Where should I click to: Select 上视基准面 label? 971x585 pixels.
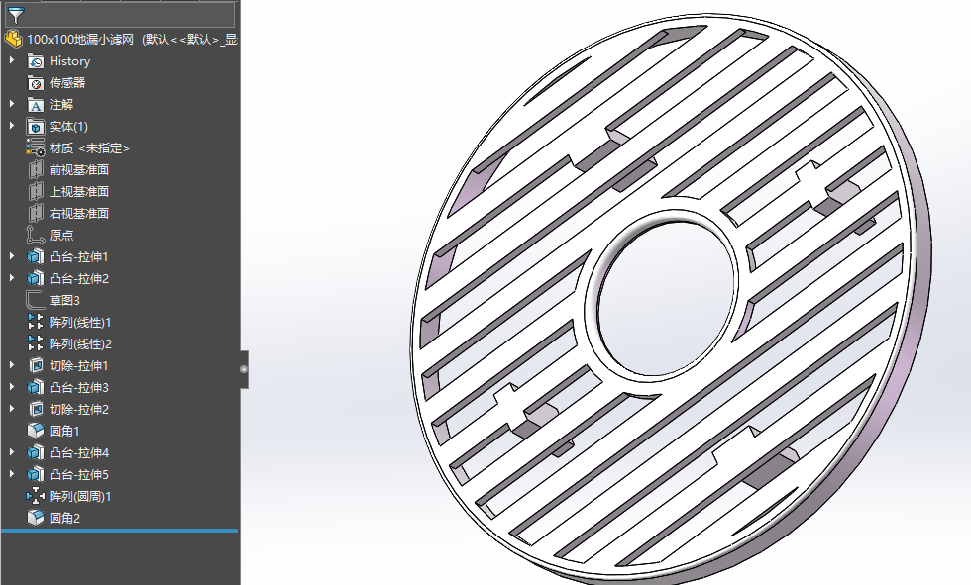[x=79, y=192]
